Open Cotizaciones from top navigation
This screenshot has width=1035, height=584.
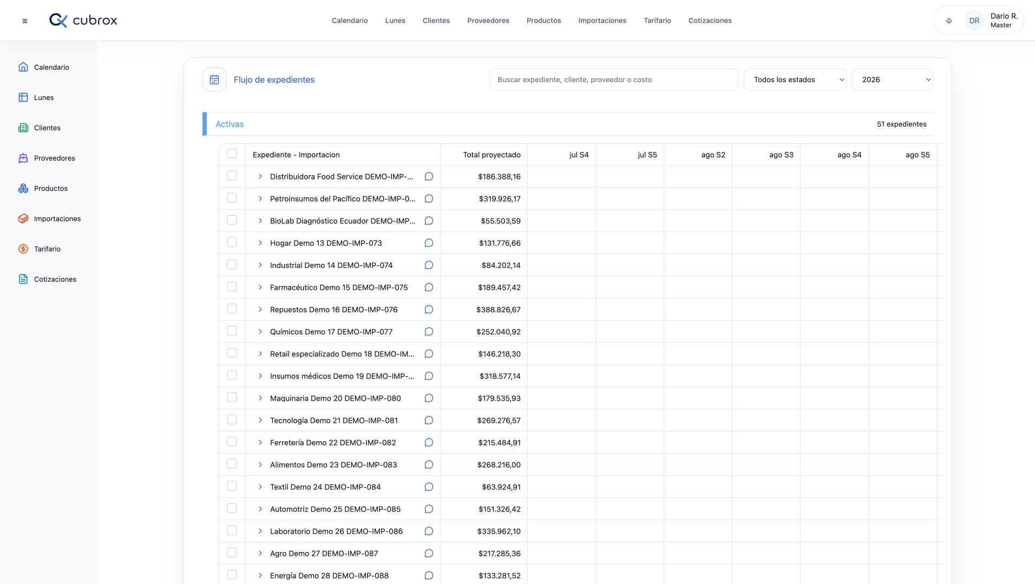pos(710,21)
